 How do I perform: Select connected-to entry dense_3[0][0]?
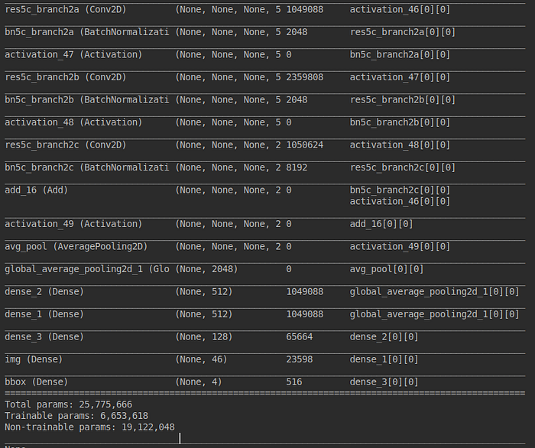coord(384,381)
